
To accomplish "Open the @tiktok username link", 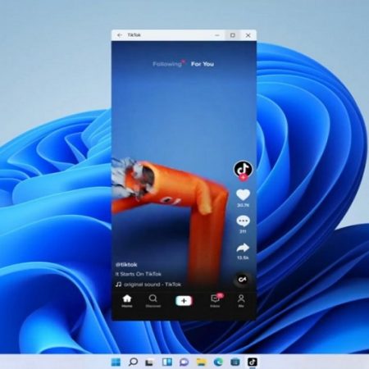I will tap(126, 265).
